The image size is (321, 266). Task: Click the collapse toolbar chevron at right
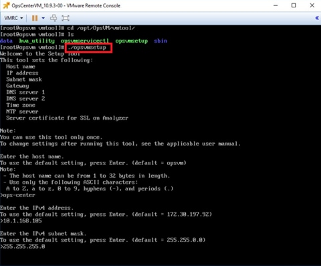(x=317, y=18)
